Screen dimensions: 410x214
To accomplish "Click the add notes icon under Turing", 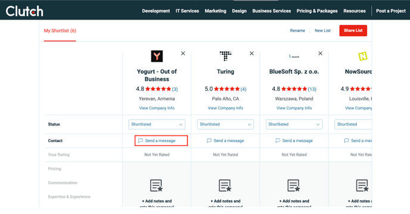I will (225, 185).
